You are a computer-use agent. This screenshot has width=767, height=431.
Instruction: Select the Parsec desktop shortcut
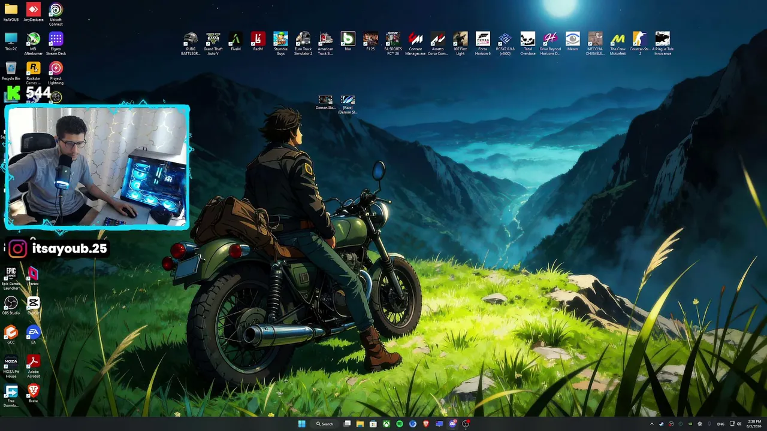click(34, 277)
